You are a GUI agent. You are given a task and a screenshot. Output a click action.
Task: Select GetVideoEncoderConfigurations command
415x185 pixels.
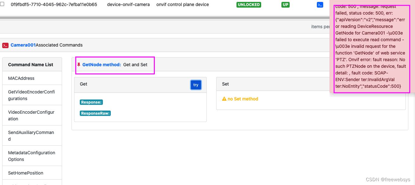pyautogui.click(x=32, y=95)
